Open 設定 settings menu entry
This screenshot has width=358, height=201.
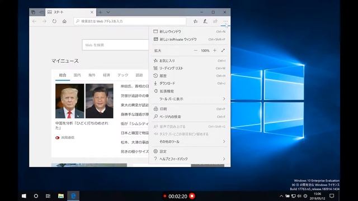190,151
